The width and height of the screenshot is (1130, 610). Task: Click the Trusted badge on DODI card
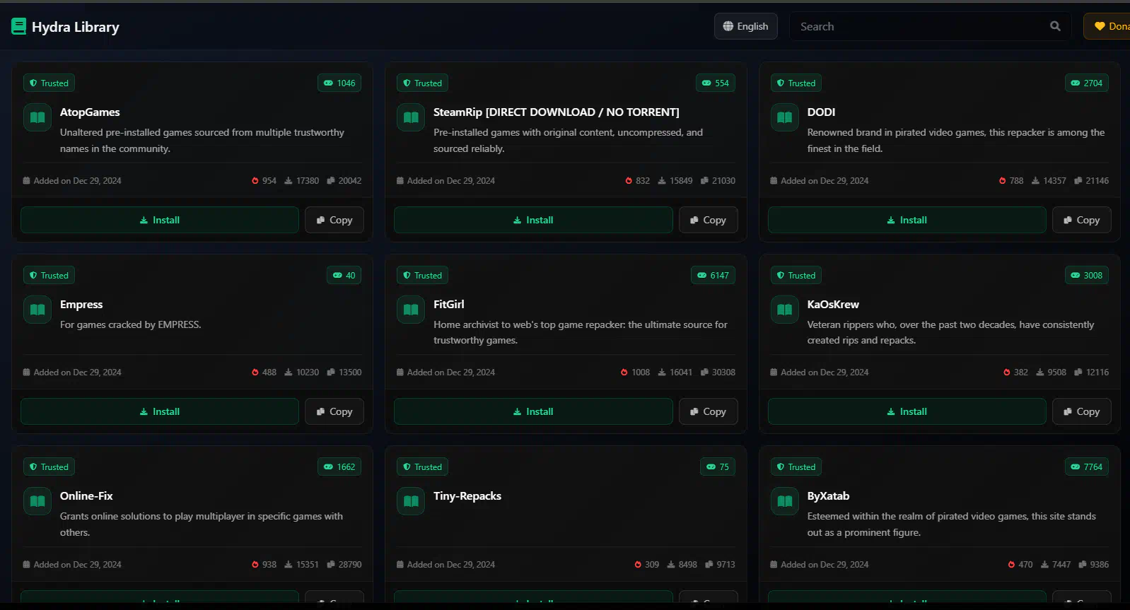pos(796,83)
